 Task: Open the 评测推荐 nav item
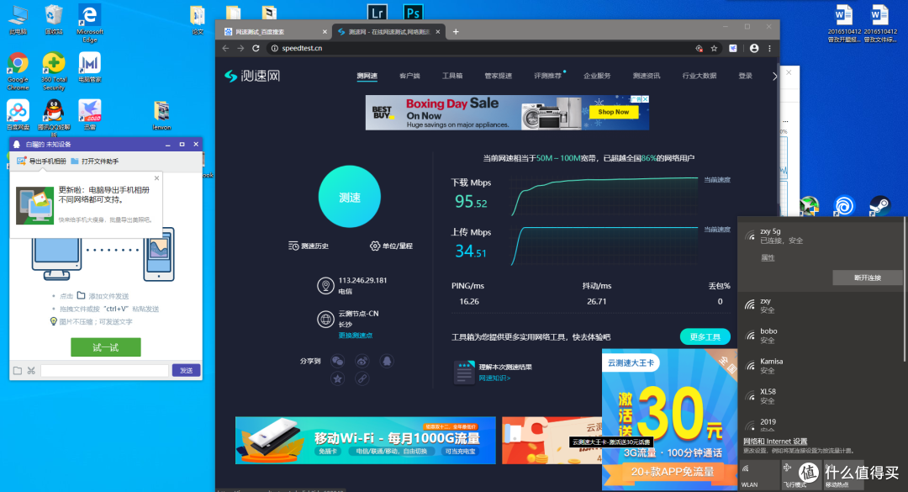[547, 76]
